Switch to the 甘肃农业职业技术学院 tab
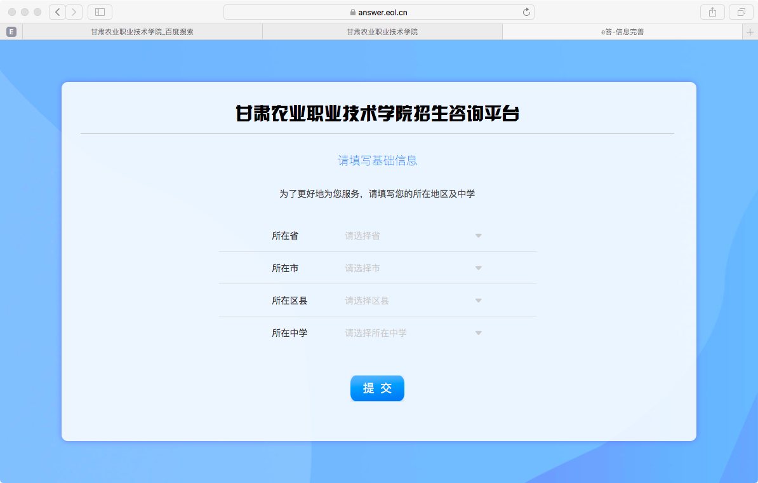Screen dimensions: 758x483 pos(382,32)
